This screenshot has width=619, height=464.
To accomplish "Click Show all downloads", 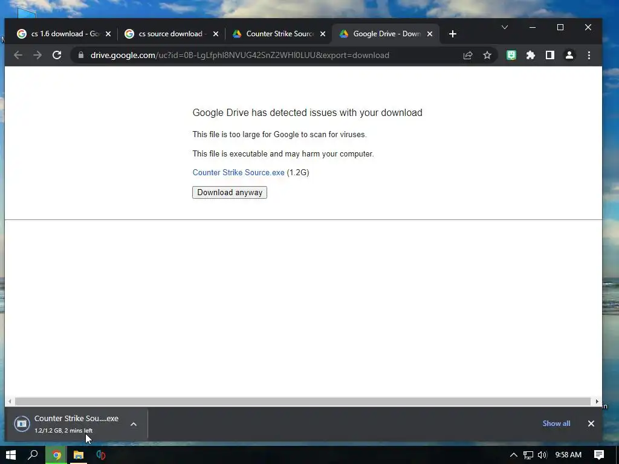I will [x=556, y=424].
